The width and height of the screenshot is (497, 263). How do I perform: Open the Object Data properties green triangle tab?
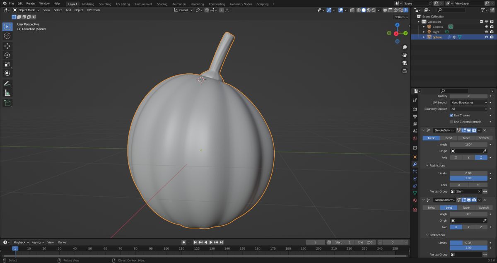[415, 193]
